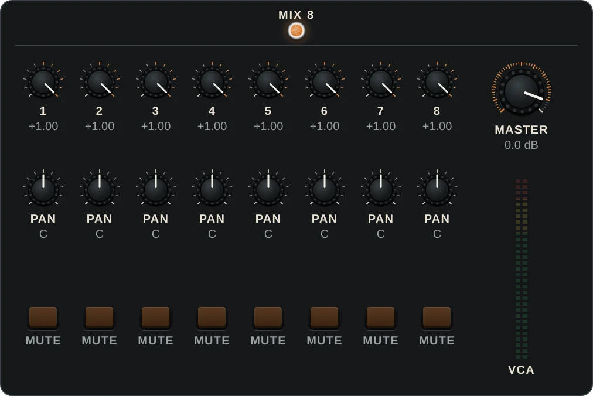Viewport: 593px width, 396px height.
Task: Click the PAN knob under channel 8
Action: tap(437, 189)
